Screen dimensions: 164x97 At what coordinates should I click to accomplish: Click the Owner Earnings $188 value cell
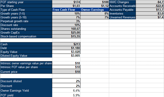pos(95,2)
